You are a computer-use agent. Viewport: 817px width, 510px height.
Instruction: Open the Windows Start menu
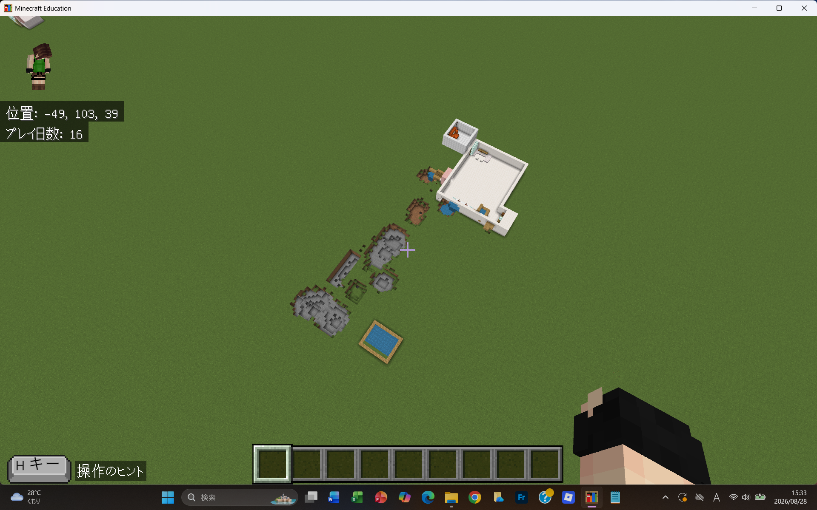coord(168,497)
